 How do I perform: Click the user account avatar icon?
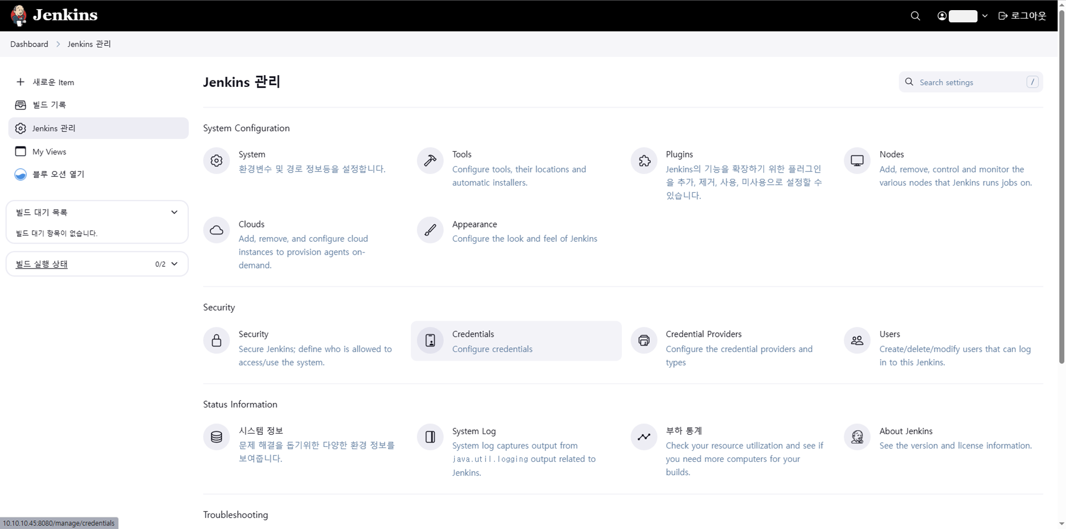coord(942,16)
